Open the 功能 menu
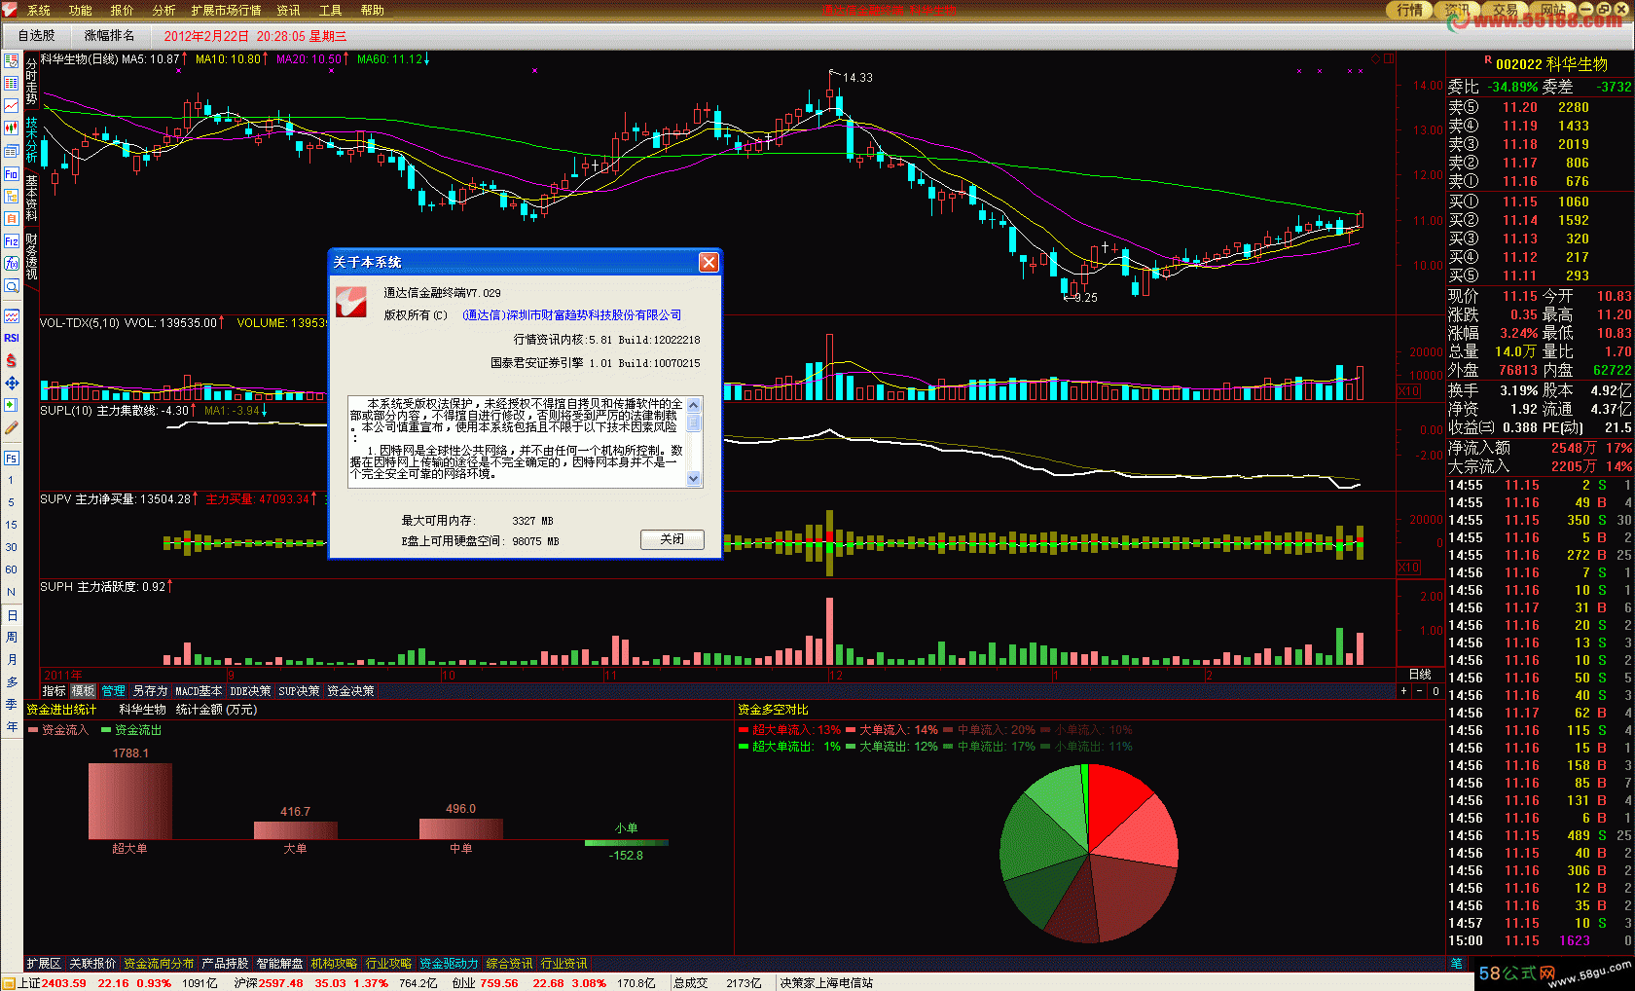 81,11
